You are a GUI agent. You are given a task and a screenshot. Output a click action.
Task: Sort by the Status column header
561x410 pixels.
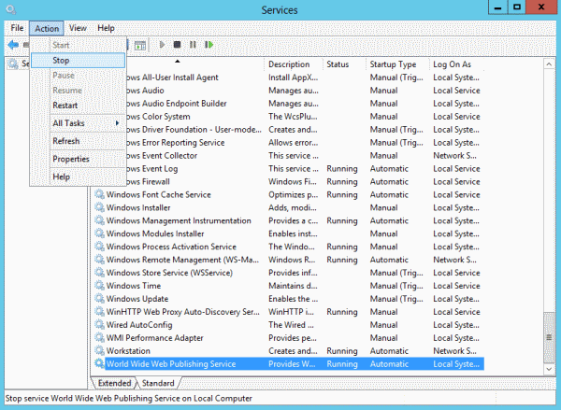tap(345, 64)
